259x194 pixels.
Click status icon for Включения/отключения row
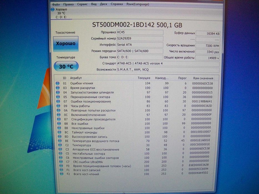(59, 115)
